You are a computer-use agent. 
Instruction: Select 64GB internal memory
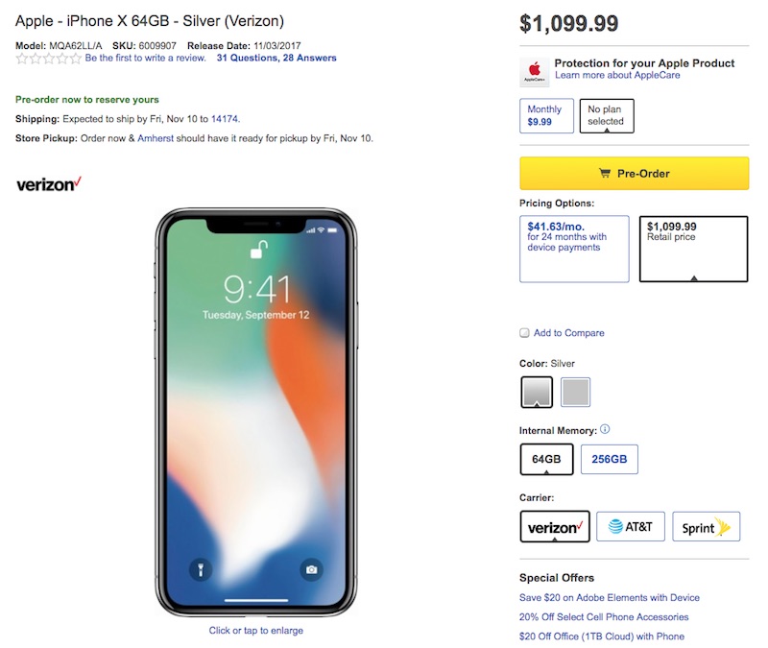click(x=545, y=460)
